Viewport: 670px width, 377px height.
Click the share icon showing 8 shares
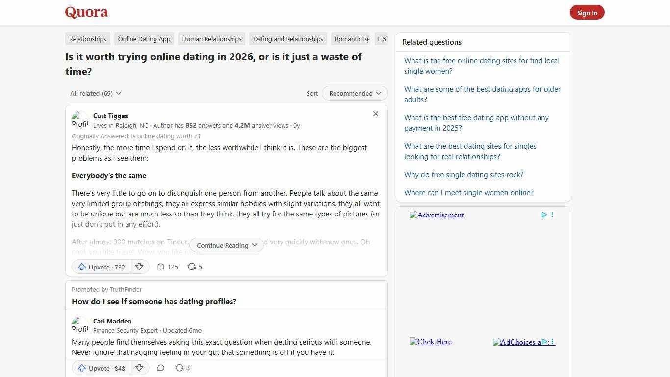point(181,368)
